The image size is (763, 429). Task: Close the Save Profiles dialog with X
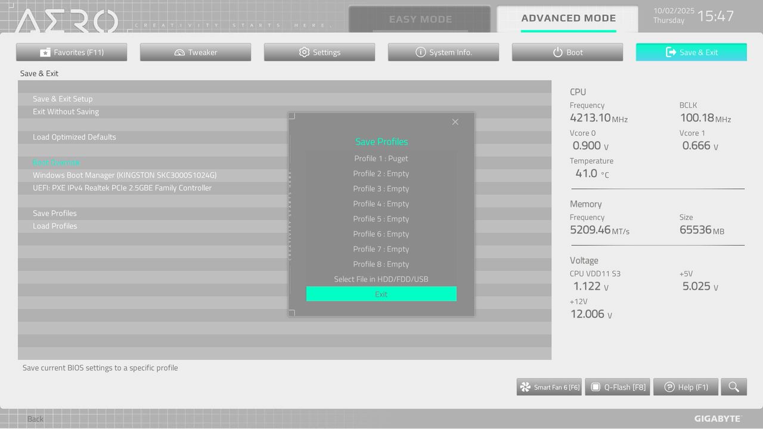point(455,122)
